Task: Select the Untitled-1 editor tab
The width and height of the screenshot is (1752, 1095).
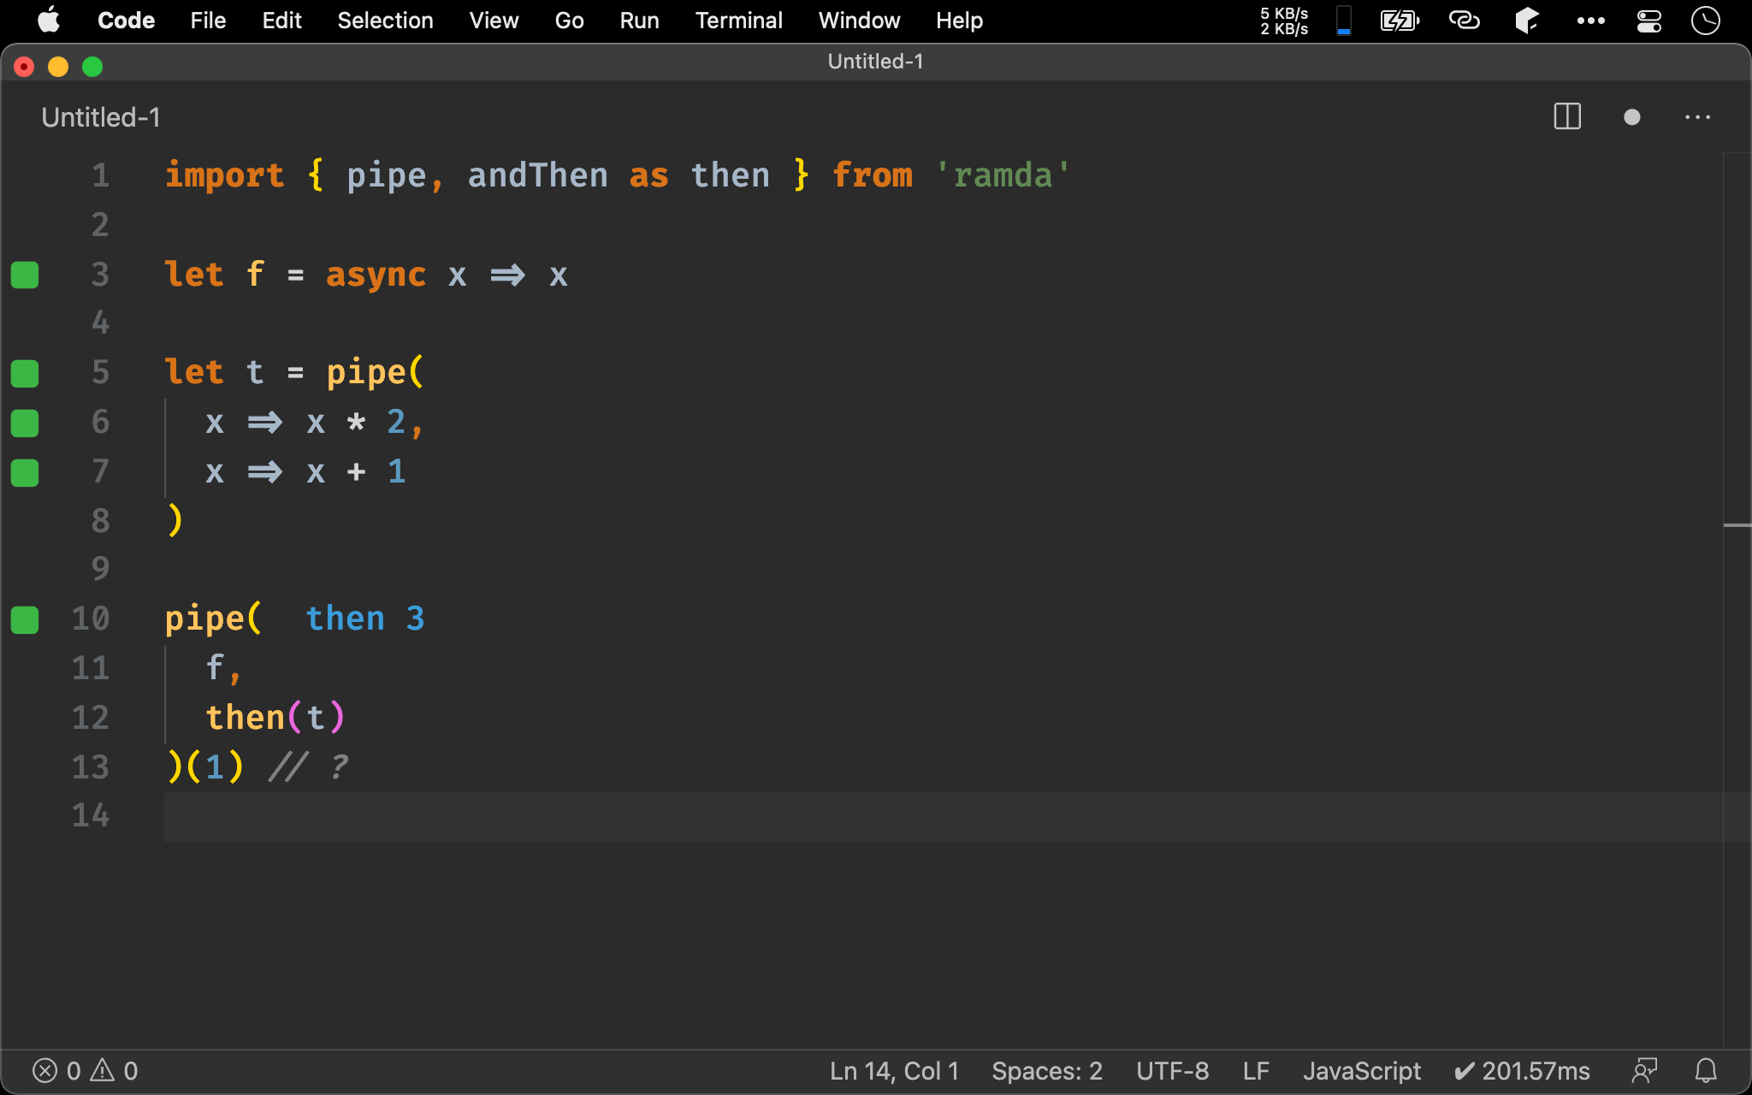Action: coord(101,117)
